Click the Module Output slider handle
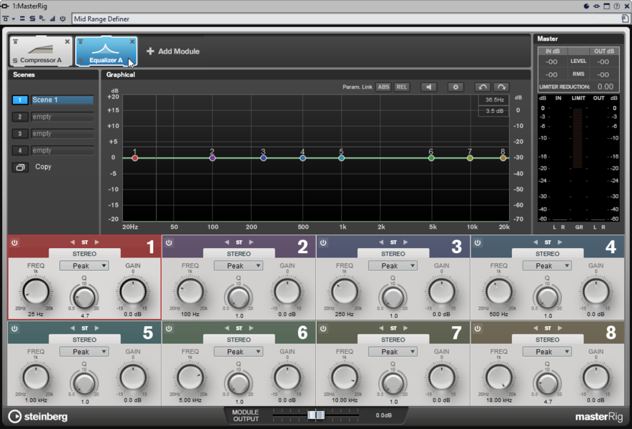 [x=315, y=415]
